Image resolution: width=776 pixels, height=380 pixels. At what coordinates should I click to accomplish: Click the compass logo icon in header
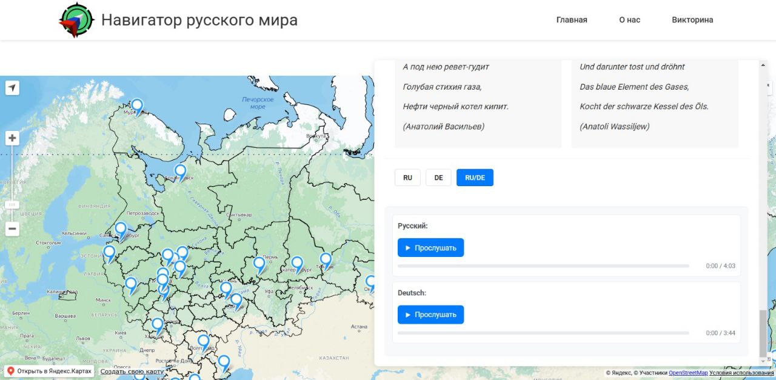pyautogui.click(x=76, y=21)
